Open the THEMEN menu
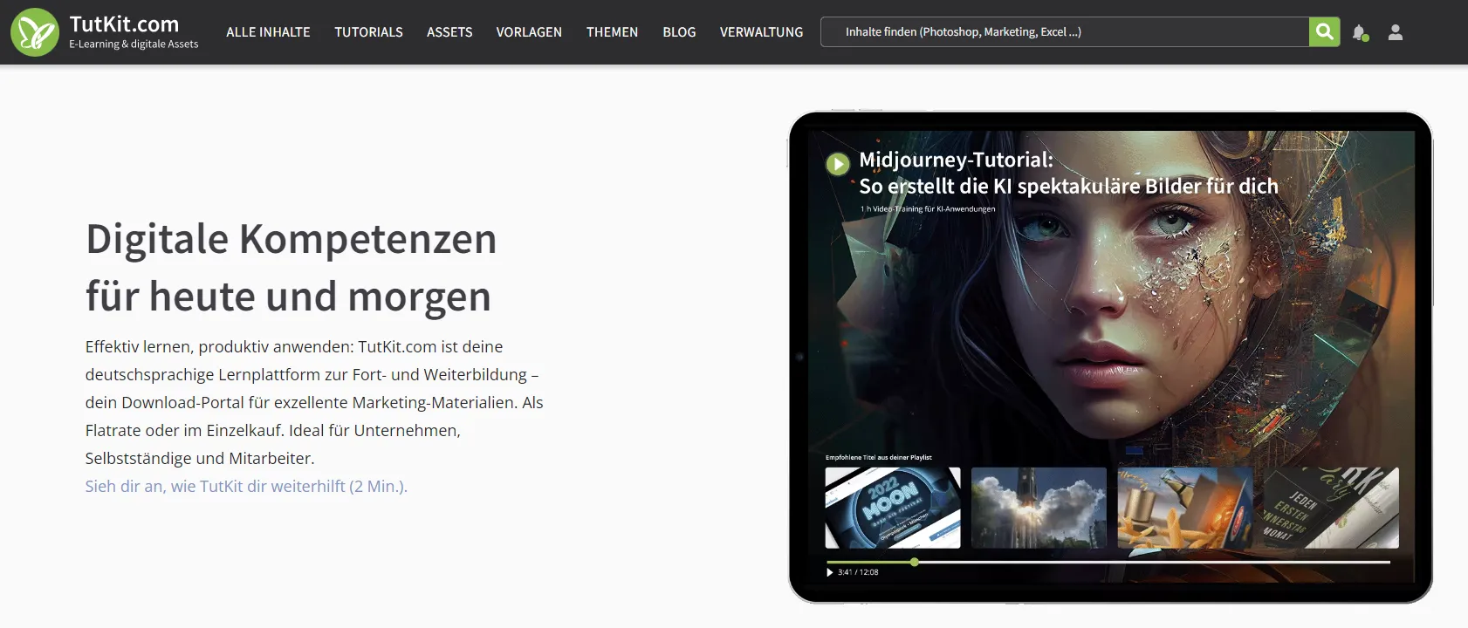Viewport: 1468px width, 628px height. pos(612,32)
